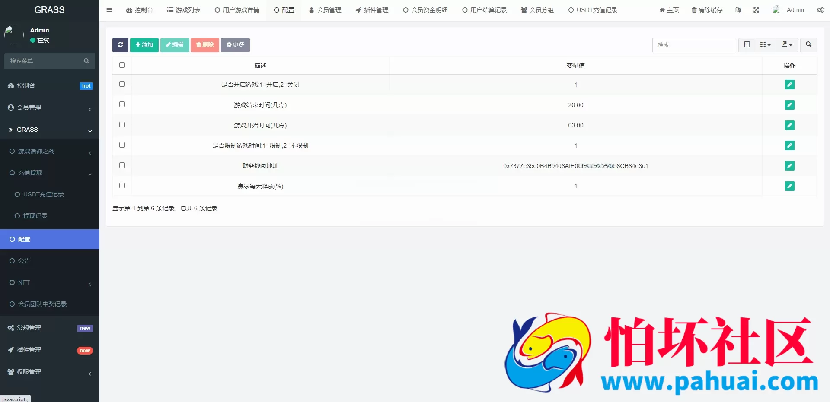Open the columns visibility dropdown
The width and height of the screenshot is (830, 402).
(x=765, y=45)
